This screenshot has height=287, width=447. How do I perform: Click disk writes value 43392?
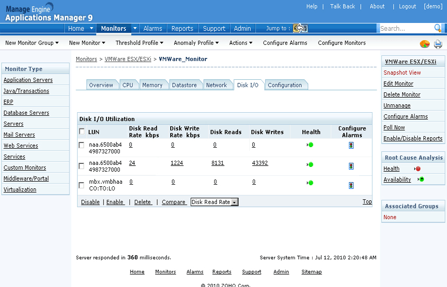[260, 163]
